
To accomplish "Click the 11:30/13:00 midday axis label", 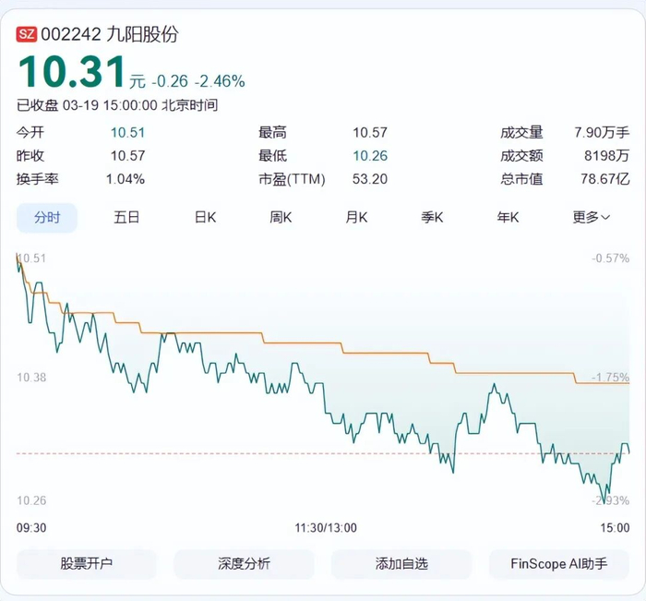I will point(326,527).
